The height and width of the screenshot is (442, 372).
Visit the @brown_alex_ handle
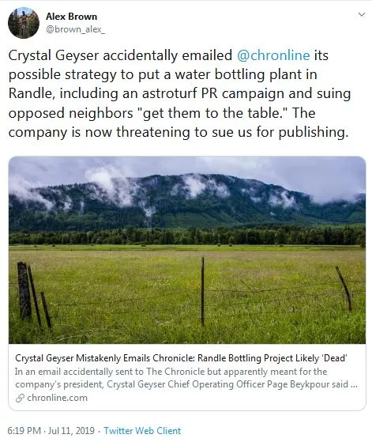[x=76, y=29]
